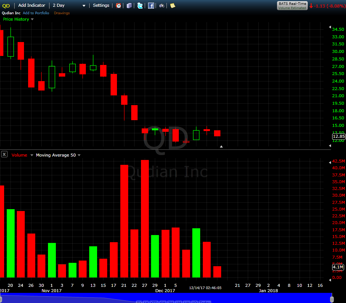Click the QD ticker symbol field

[x=6, y=6]
